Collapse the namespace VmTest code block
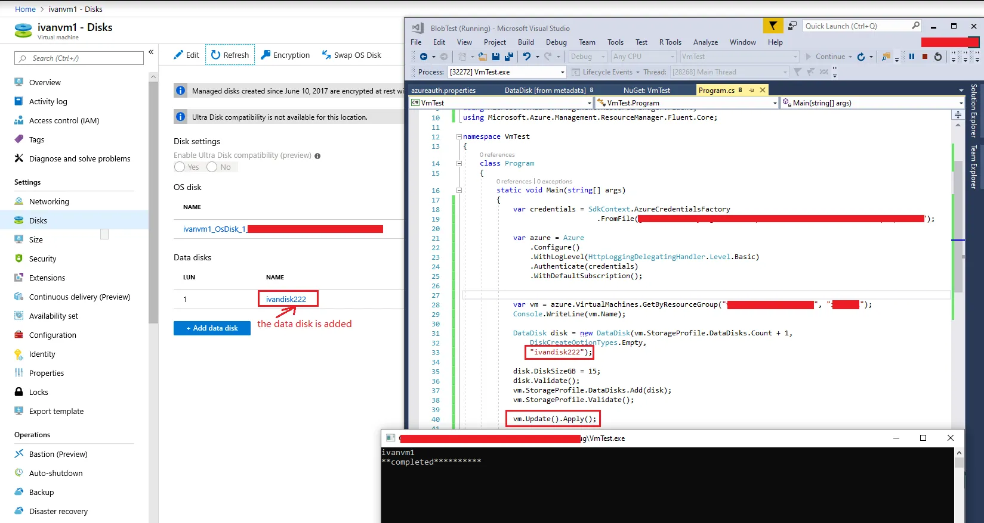The image size is (984, 523). [459, 136]
